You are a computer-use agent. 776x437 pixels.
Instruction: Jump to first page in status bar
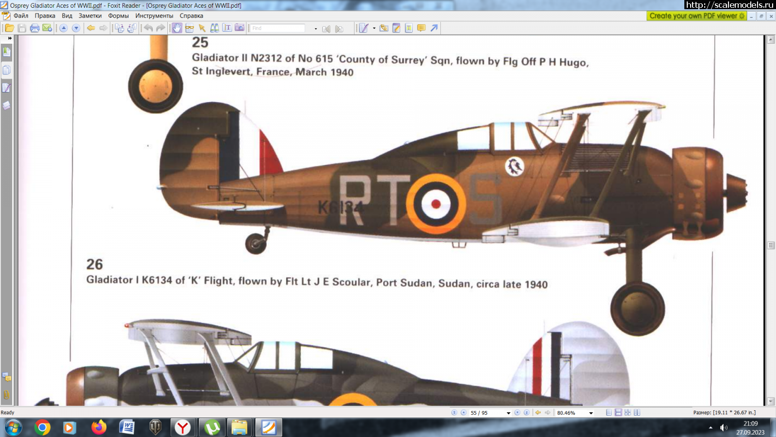point(454,413)
